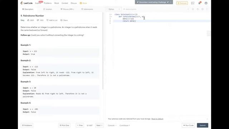Open the Mock menu item

pyautogui.click(x=57, y=3)
